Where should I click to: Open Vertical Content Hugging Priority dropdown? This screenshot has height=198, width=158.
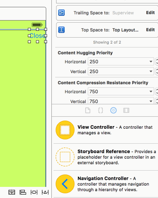[151, 71]
